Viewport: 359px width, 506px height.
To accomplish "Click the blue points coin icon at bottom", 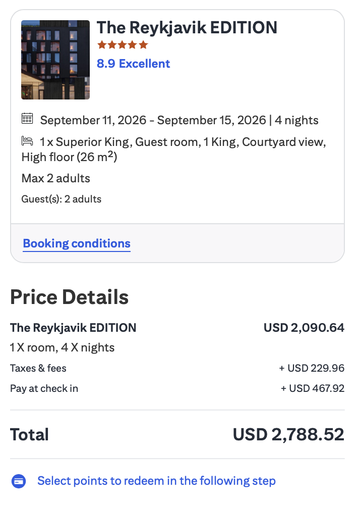I will (x=19, y=481).
